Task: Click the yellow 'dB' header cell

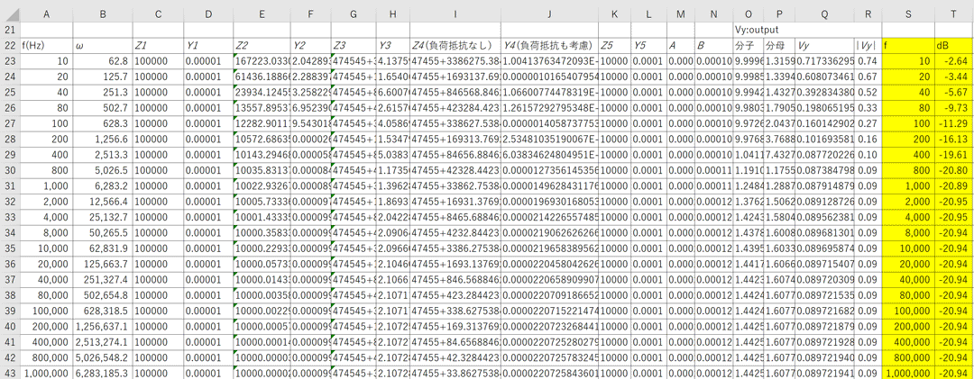Action: point(954,46)
